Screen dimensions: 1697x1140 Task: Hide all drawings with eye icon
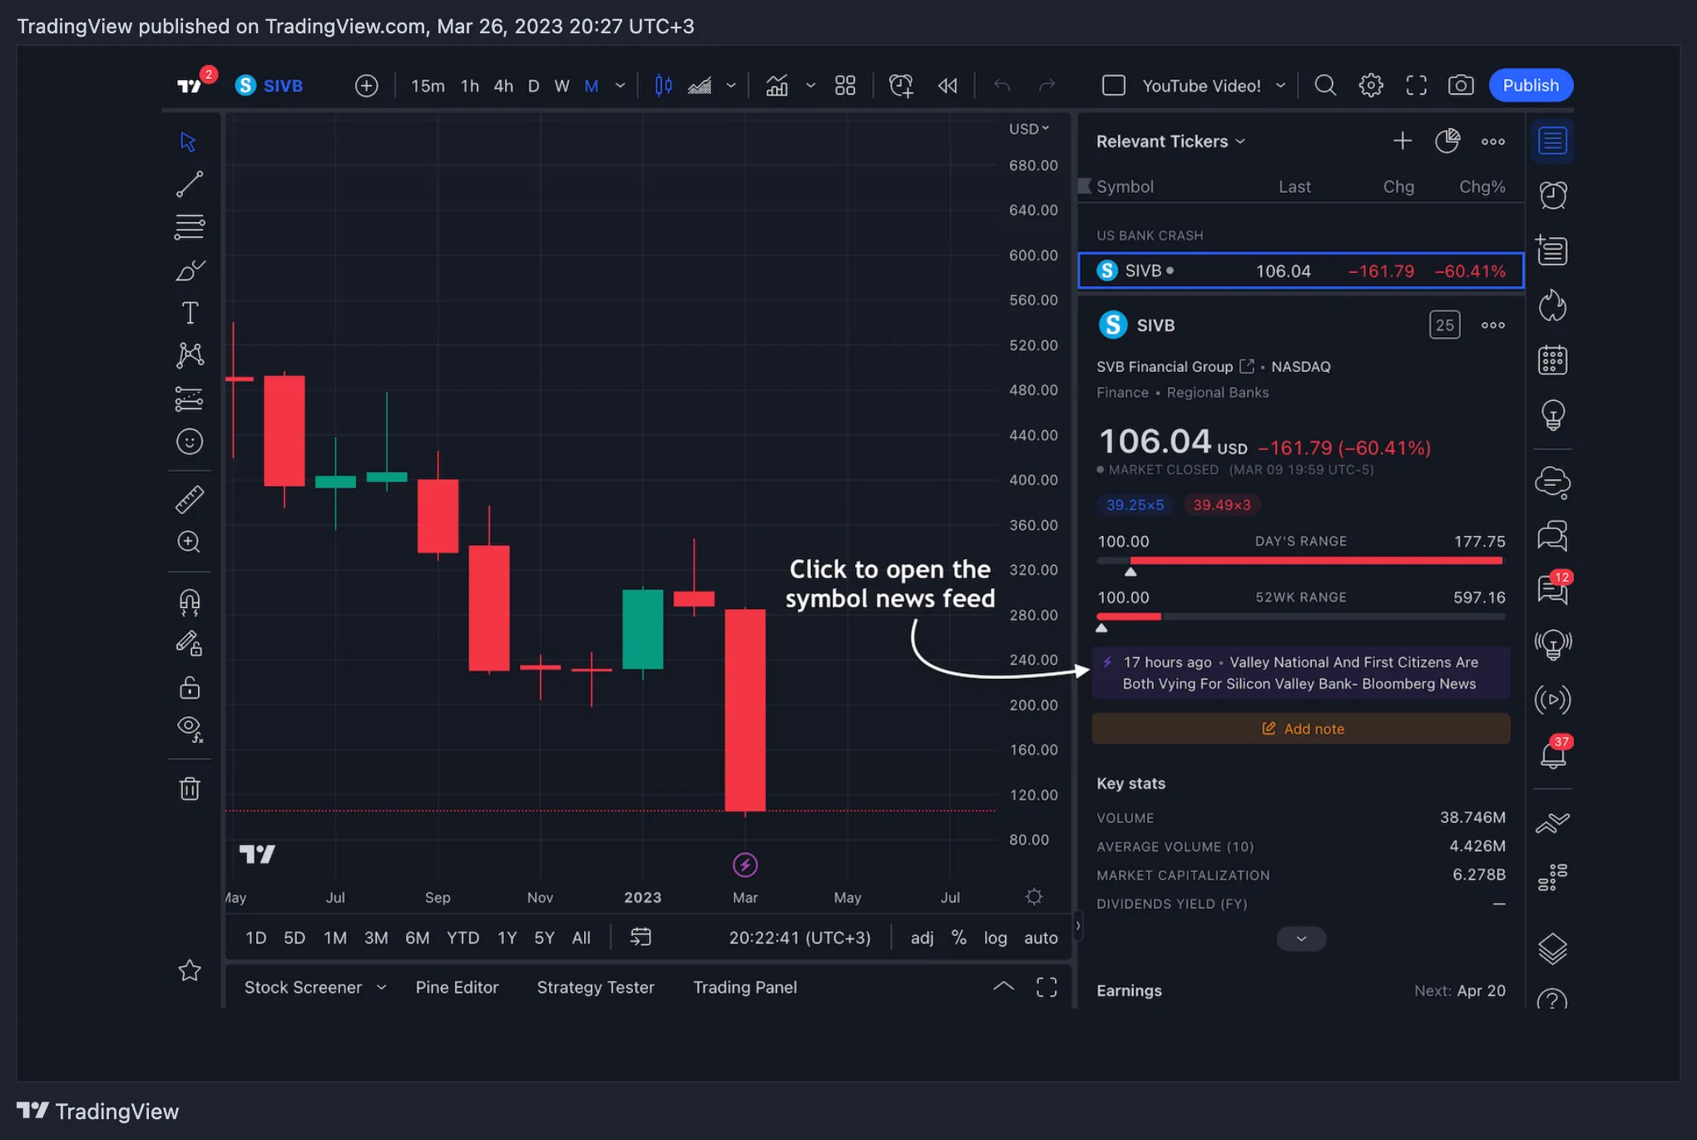pyautogui.click(x=190, y=729)
